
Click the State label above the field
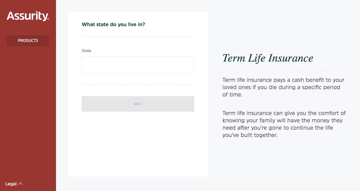(86, 51)
